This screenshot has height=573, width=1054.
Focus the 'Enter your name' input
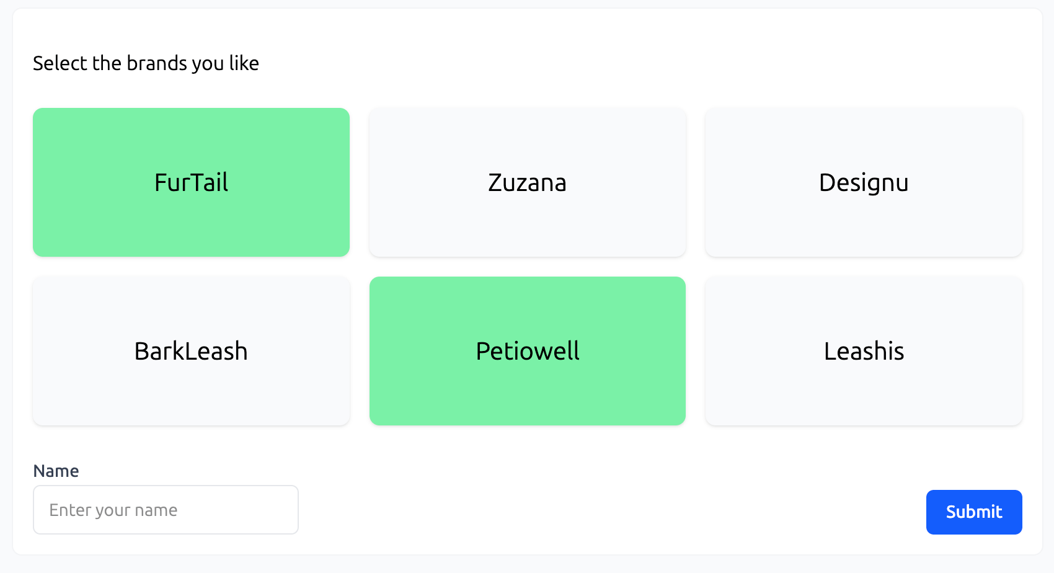coord(165,509)
